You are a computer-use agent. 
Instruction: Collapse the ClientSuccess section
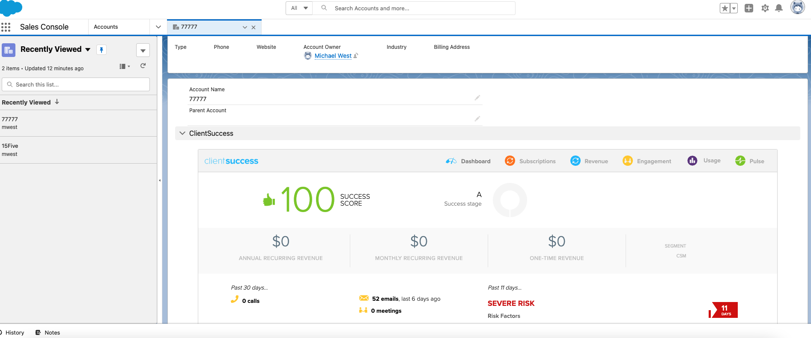[182, 133]
